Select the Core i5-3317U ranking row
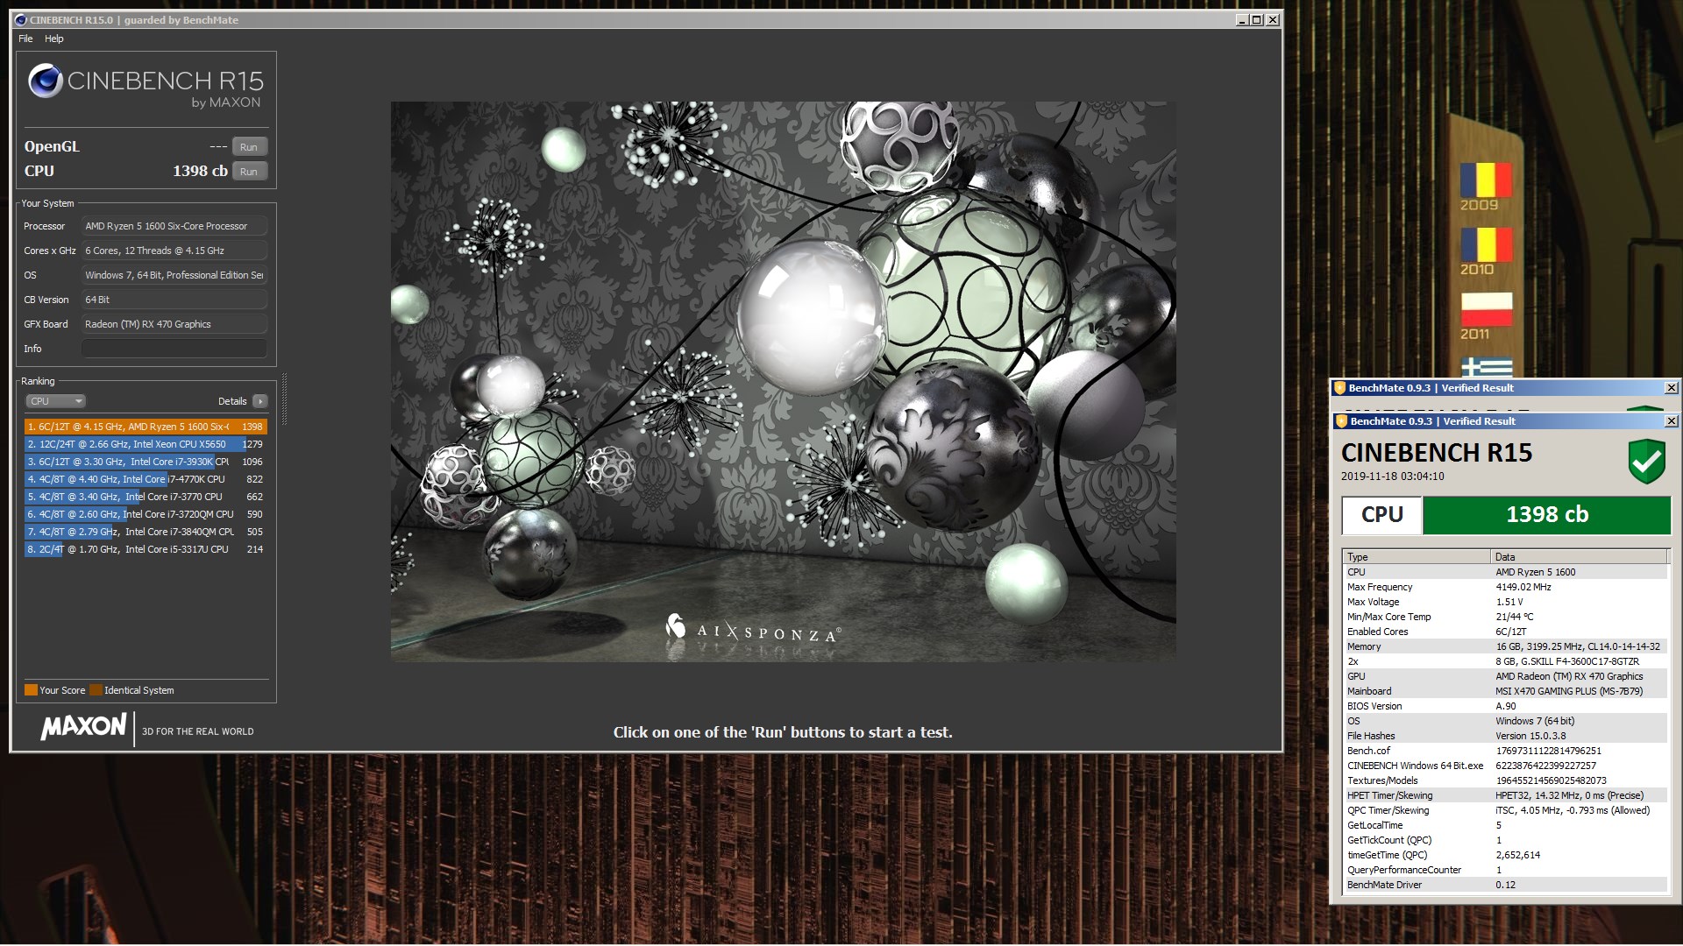 click(x=146, y=549)
